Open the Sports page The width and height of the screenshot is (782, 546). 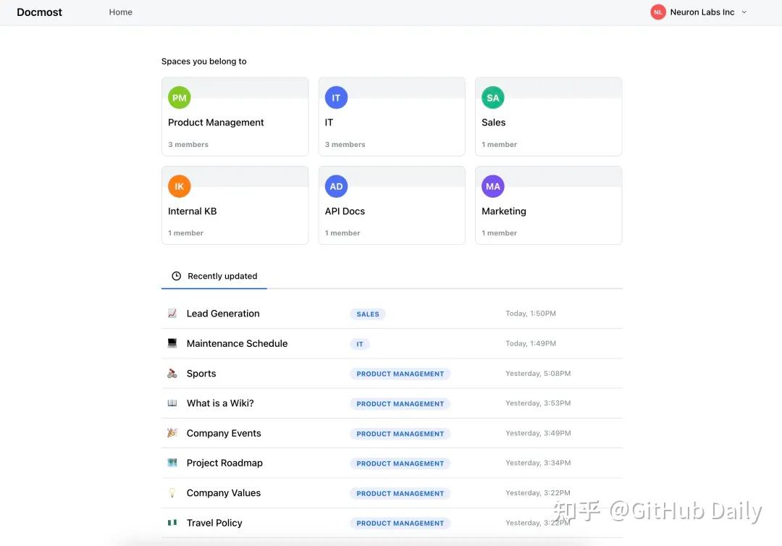[x=201, y=374]
